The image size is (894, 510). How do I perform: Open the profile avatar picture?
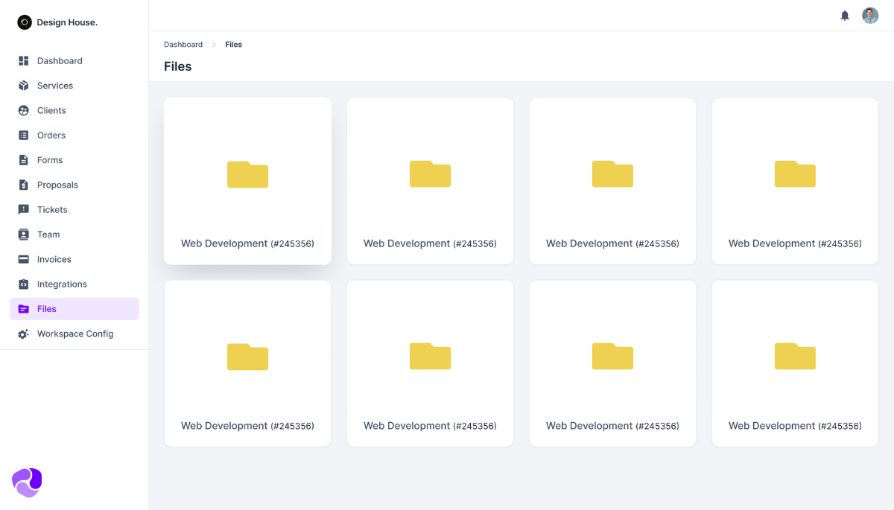[x=870, y=15]
